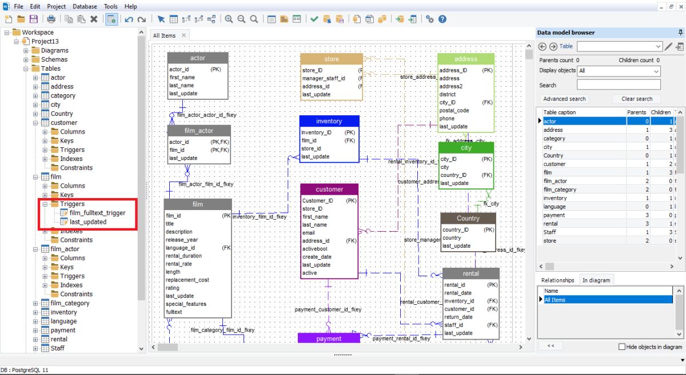Toggle the highlighted grid view toolbar button

[x=111, y=19]
